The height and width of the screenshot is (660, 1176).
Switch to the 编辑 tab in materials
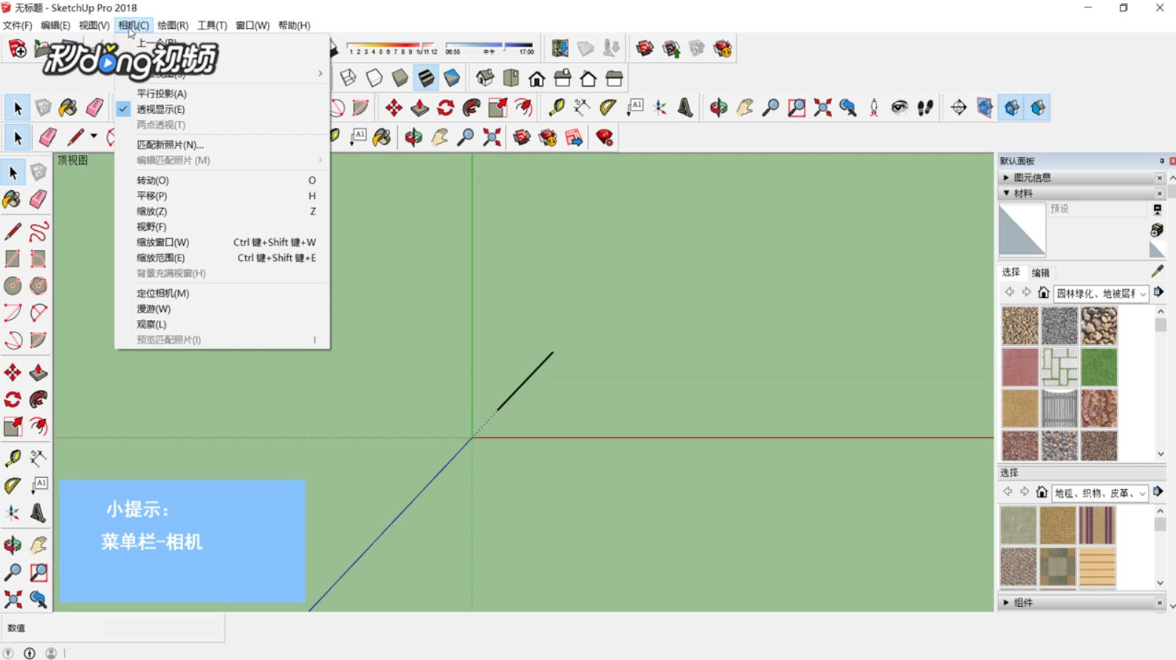(1040, 273)
